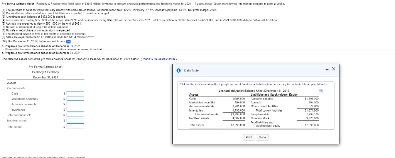Click the Current assets label

click(x=16, y=88)
